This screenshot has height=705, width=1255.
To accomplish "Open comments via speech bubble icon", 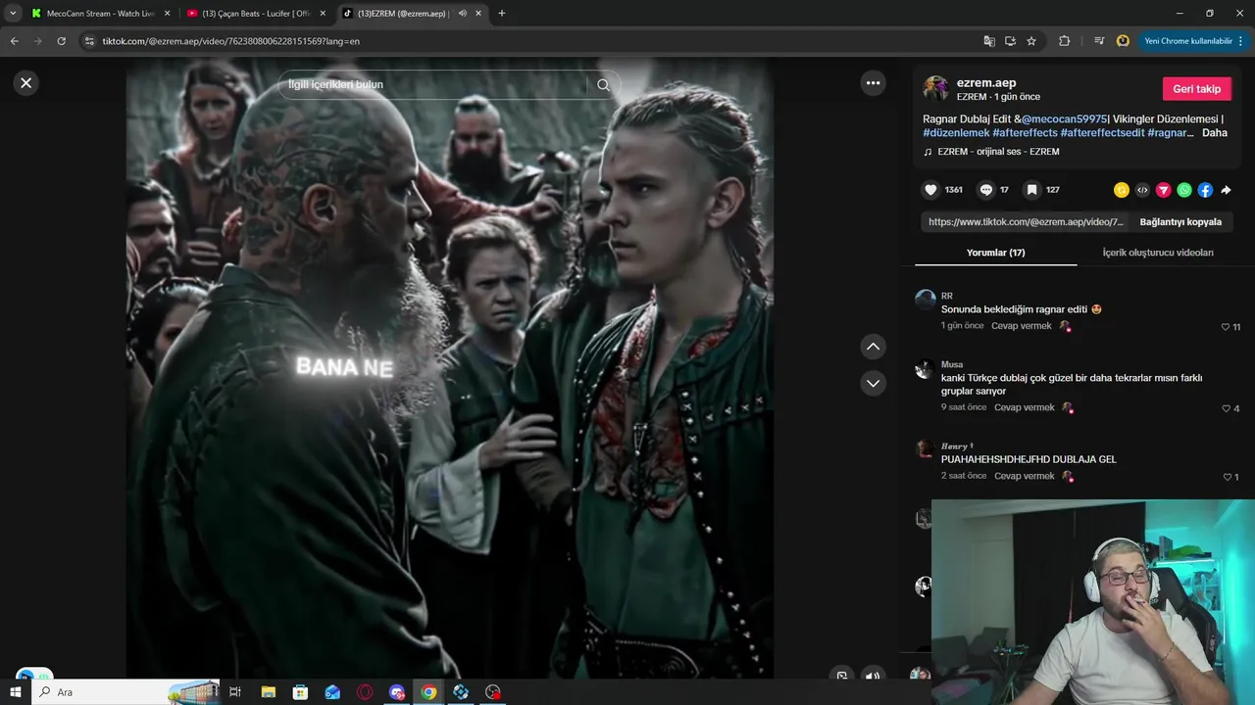I will point(986,190).
